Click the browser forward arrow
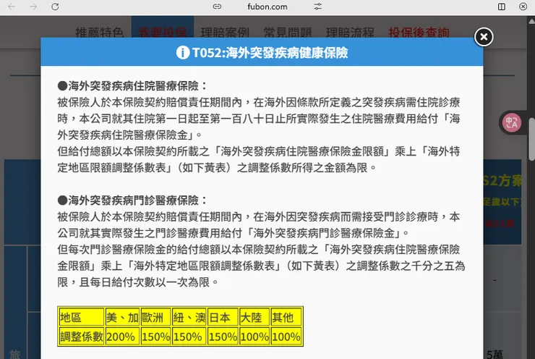The image size is (535, 359). click(x=33, y=7)
